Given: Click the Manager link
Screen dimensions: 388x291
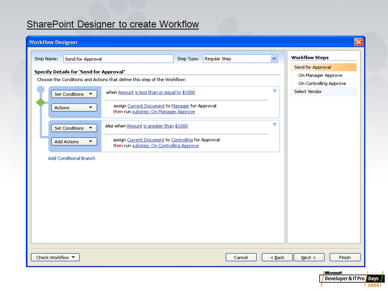Looking at the screenshot, I should [x=180, y=106].
